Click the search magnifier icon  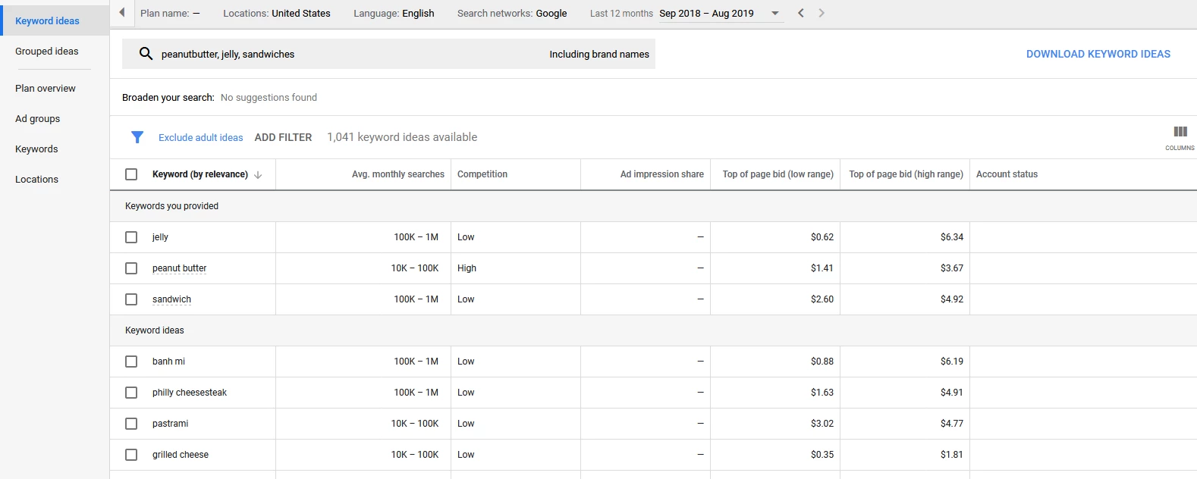tap(146, 54)
